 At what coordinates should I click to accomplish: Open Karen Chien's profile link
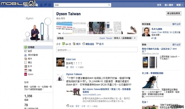pyautogui.click(x=157, y=32)
